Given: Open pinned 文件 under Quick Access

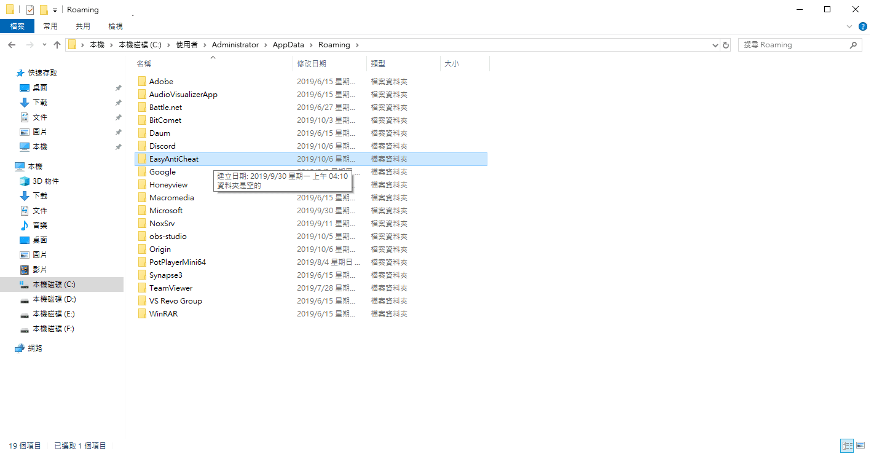Looking at the screenshot, I should tap(40, 117).
